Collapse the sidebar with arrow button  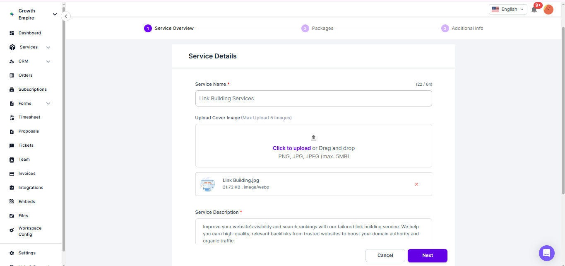(x=65, y=16)
